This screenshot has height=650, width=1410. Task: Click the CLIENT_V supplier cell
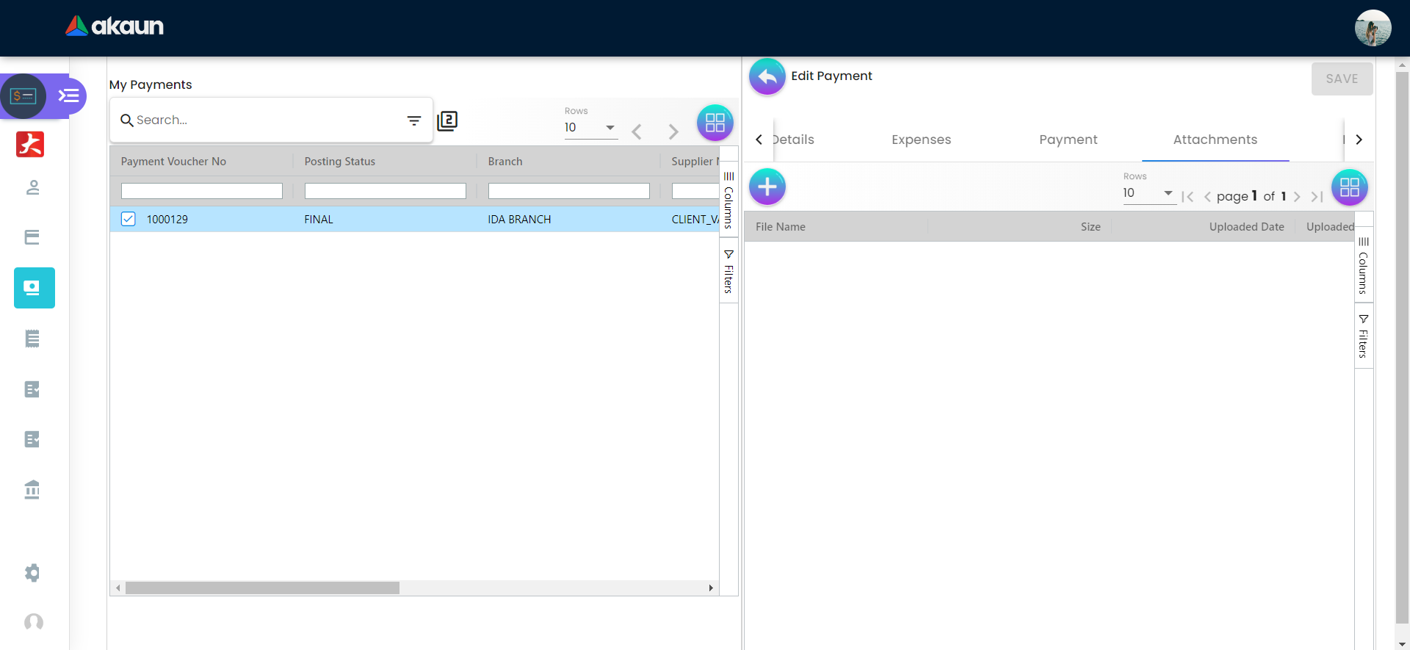(695, 220)
